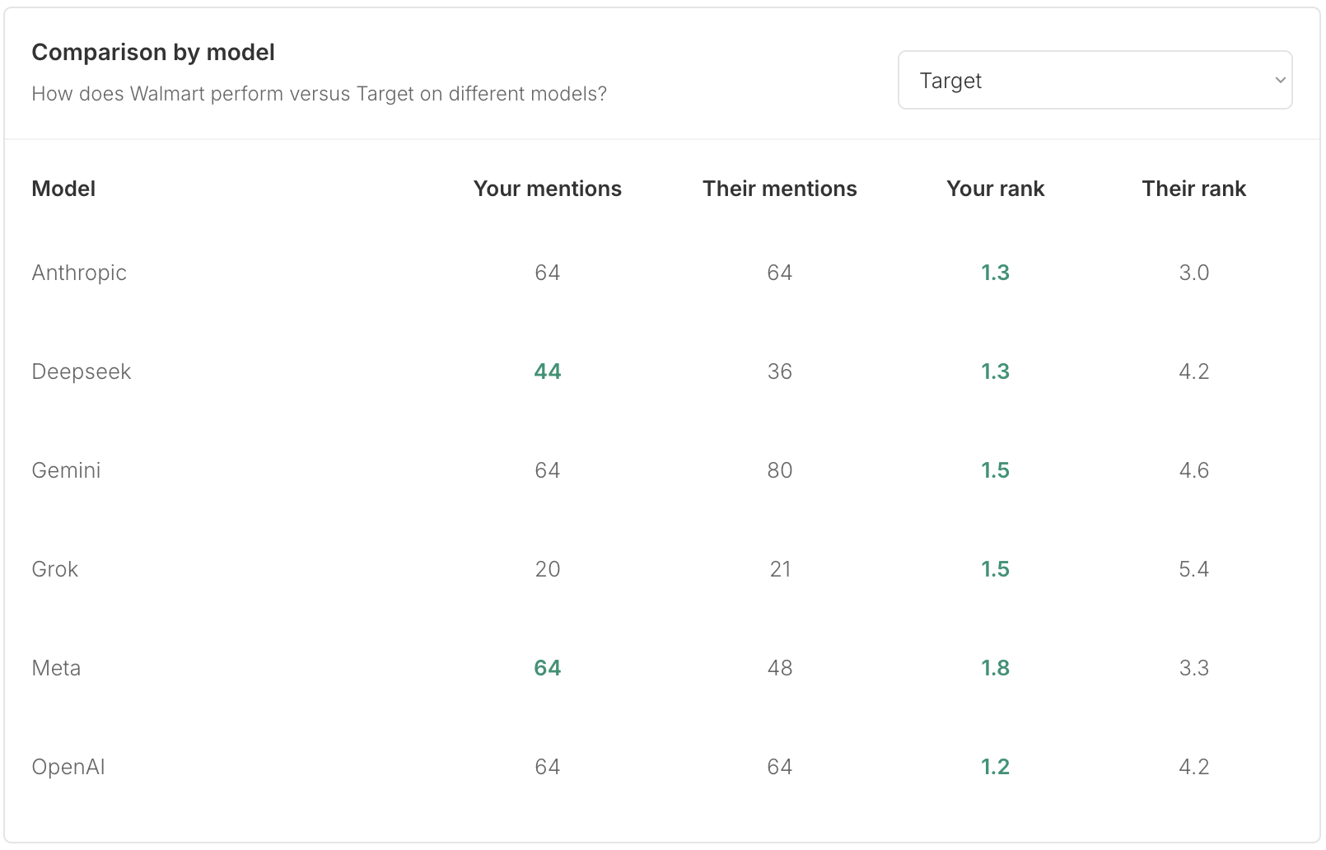Select the Gemini row label
Viewport: 1326px width, 850px height.
click(66, 470)
